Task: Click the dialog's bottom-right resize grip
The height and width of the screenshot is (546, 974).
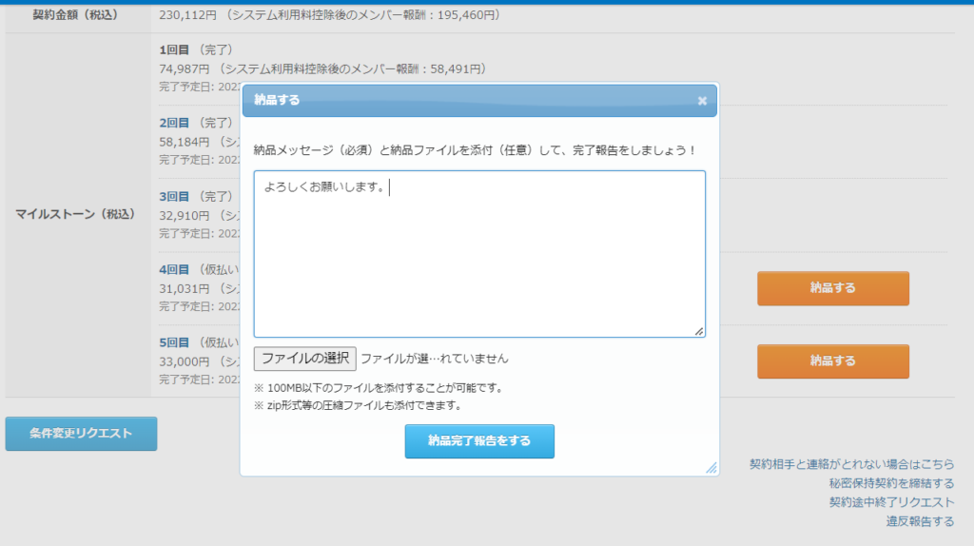Action: tap(711, 468)
